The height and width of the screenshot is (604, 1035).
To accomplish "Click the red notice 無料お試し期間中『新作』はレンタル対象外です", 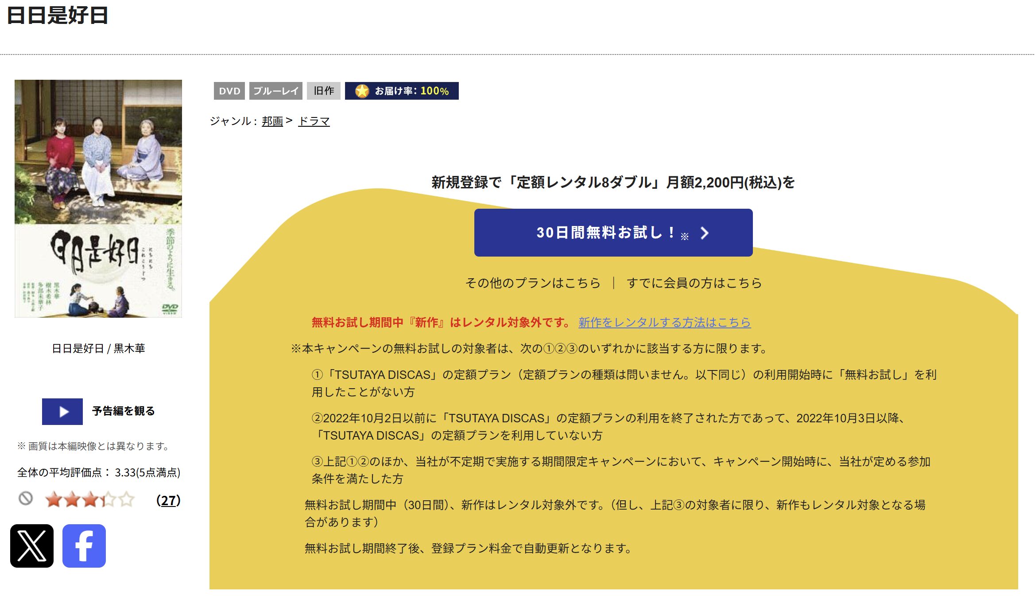I will click(x=441, y=322).
